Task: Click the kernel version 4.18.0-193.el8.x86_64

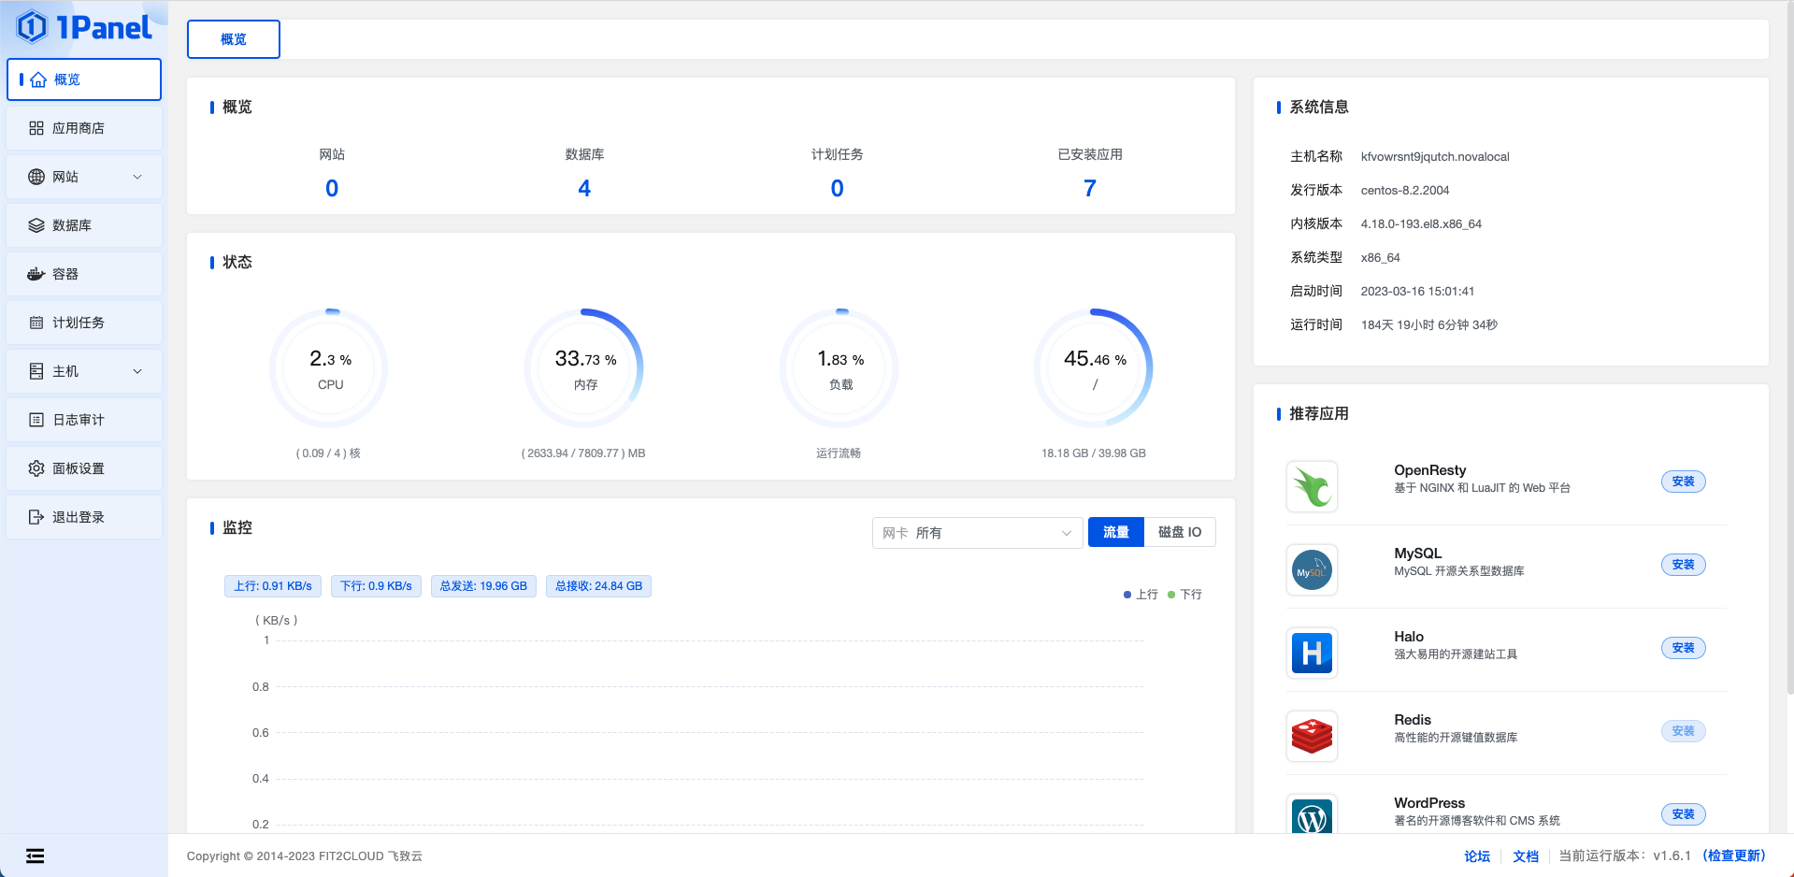Action: [1421, 224]
